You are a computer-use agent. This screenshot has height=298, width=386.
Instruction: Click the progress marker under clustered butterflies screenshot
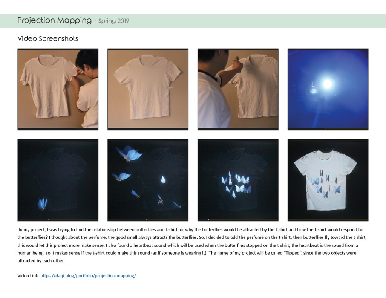(x=209, y=220)
